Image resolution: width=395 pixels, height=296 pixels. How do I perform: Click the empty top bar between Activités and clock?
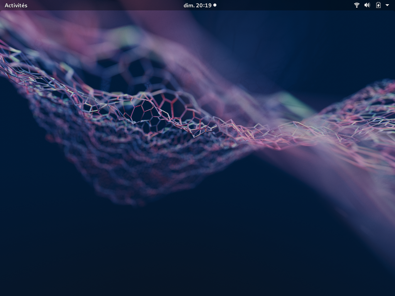coord(104,5)
